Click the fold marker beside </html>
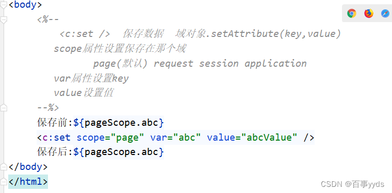The height and width of the screenshot is (193, 392). 3,181
